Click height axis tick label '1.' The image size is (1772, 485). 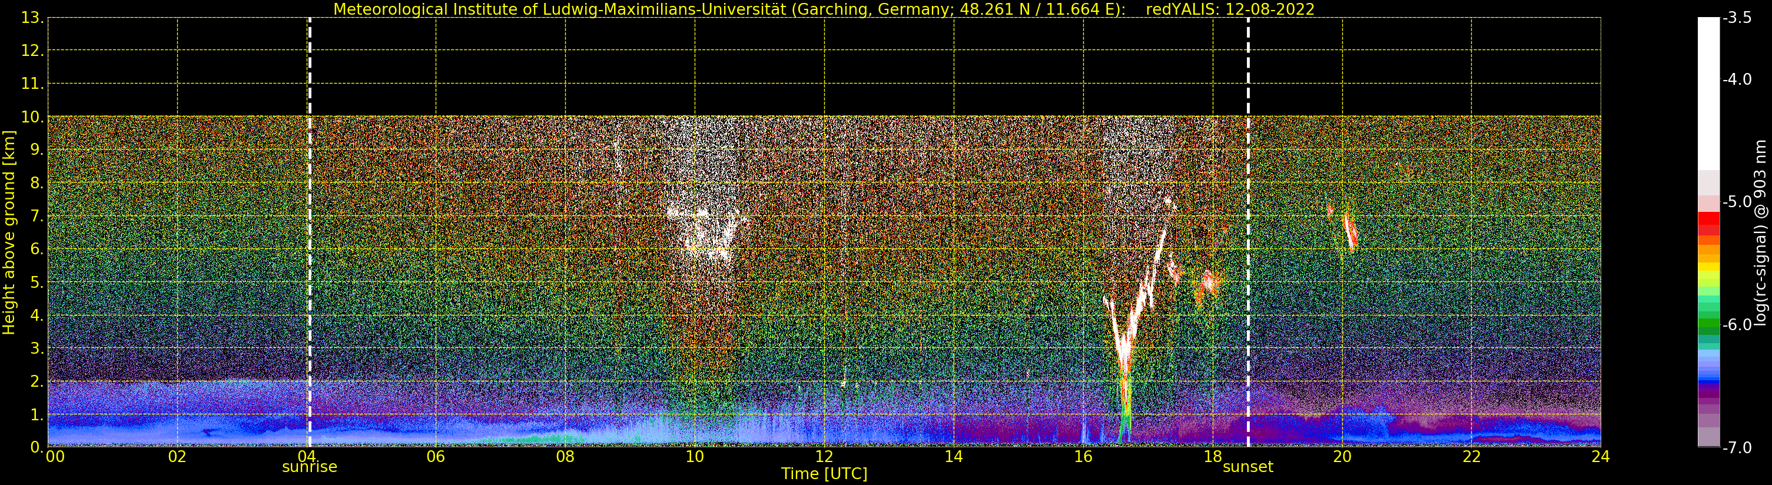[x=36, y=414]
